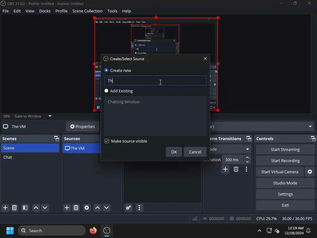Increase the transition duration with the up stepper
This screenshot has width=317, height=238.
(x=247, y=158)
